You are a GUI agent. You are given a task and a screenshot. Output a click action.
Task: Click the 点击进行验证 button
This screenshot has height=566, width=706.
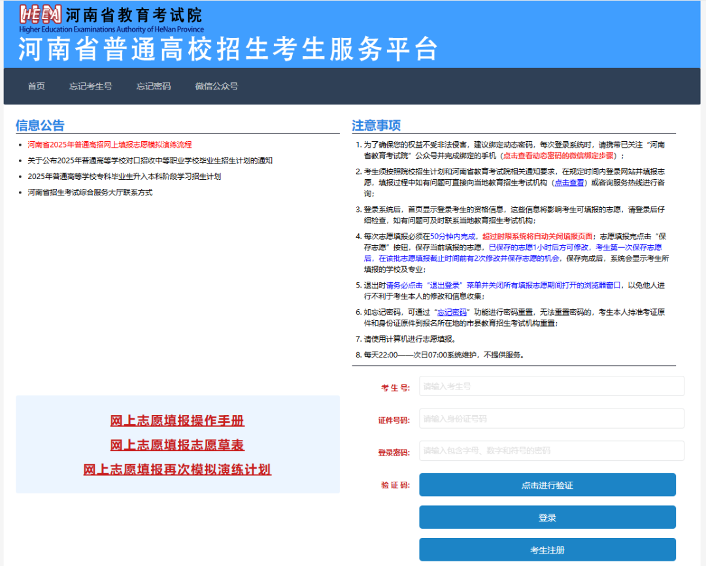tap(548, 485)
